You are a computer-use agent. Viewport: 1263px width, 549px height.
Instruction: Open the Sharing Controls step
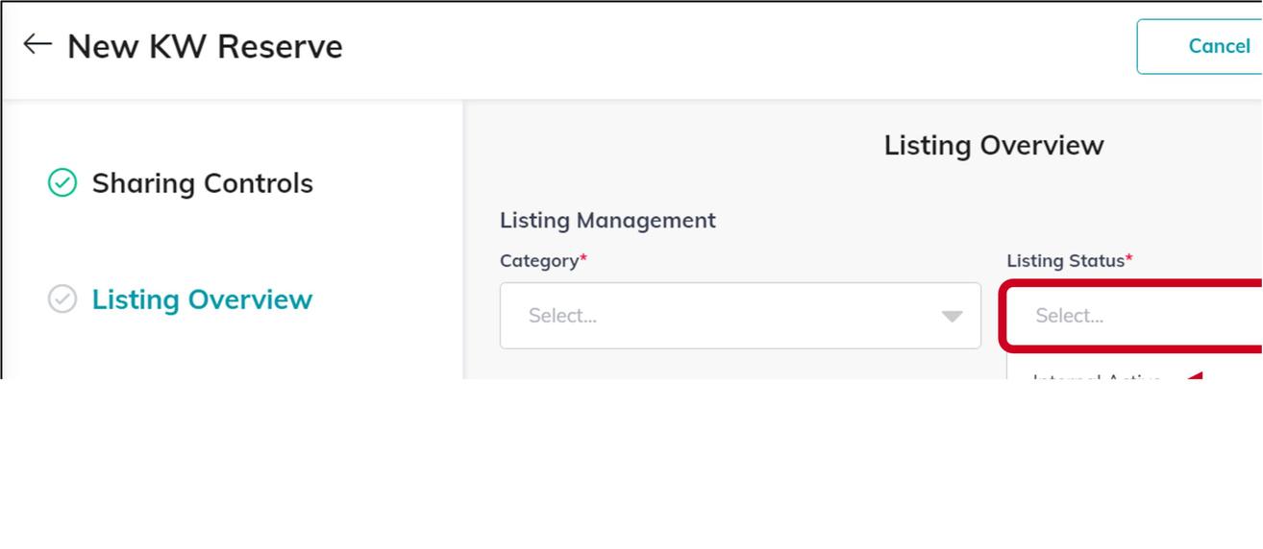tap(202, 183)
